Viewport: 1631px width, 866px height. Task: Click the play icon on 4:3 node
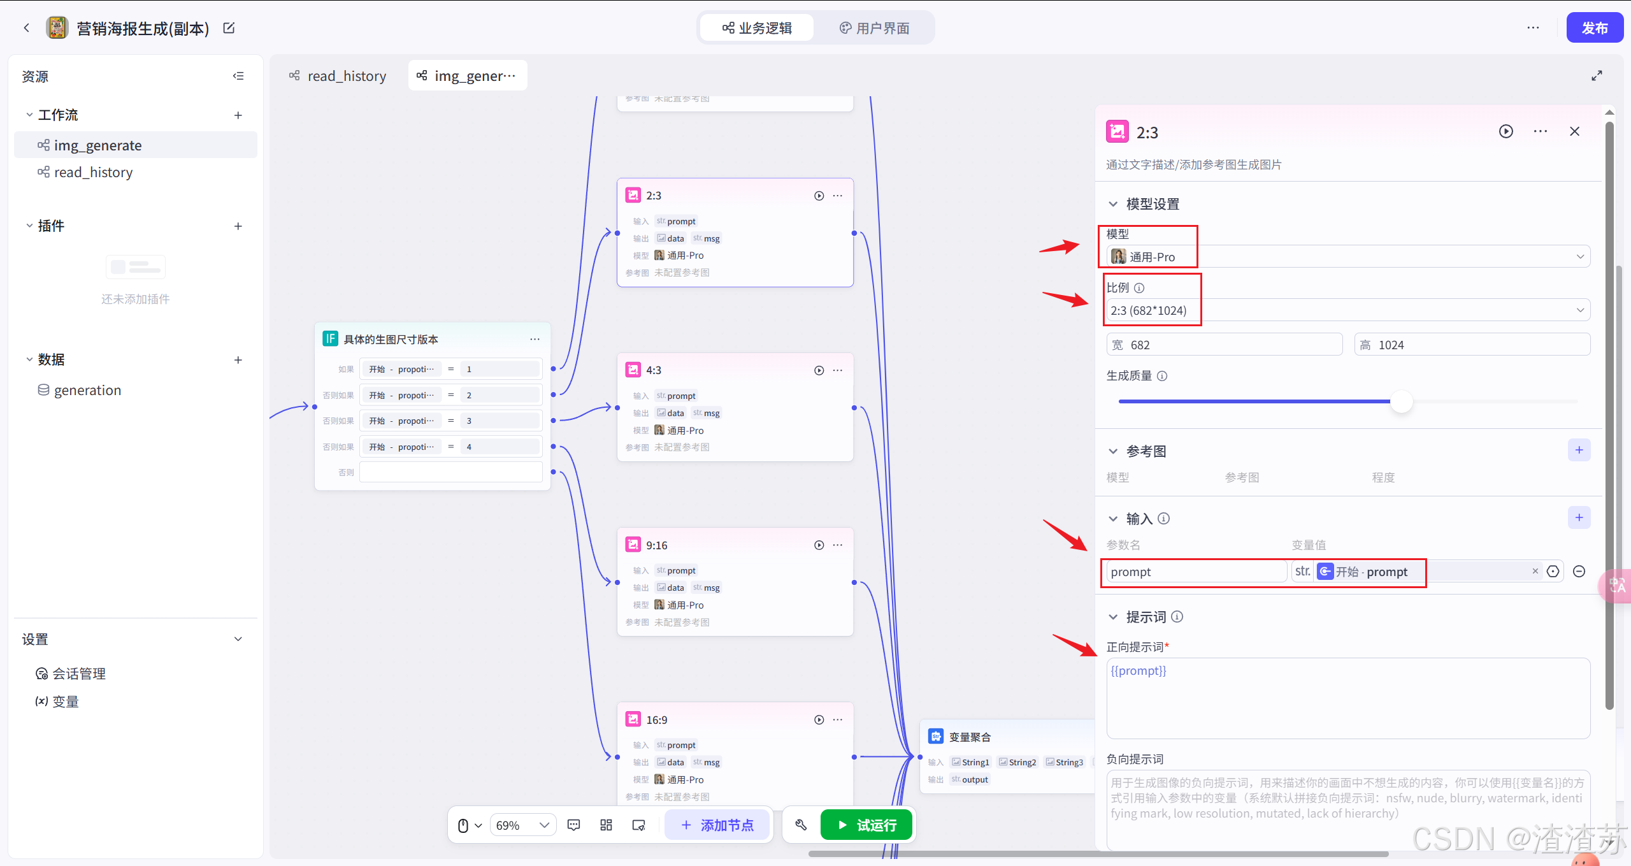click(x=819, y=370)
